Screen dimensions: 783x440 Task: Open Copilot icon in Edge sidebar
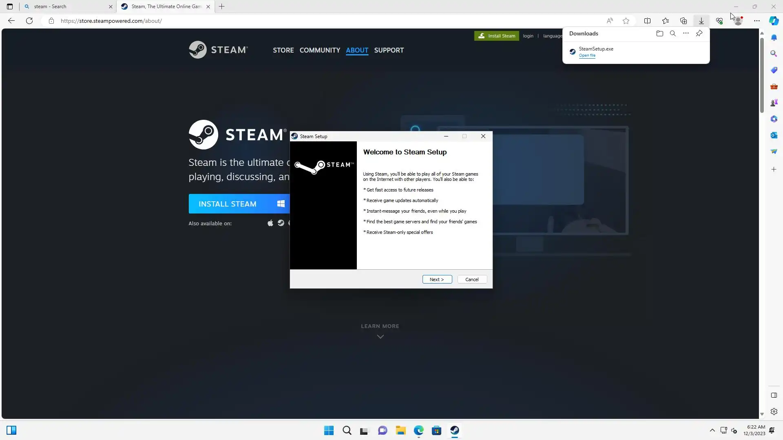click(x=774, y=21)
